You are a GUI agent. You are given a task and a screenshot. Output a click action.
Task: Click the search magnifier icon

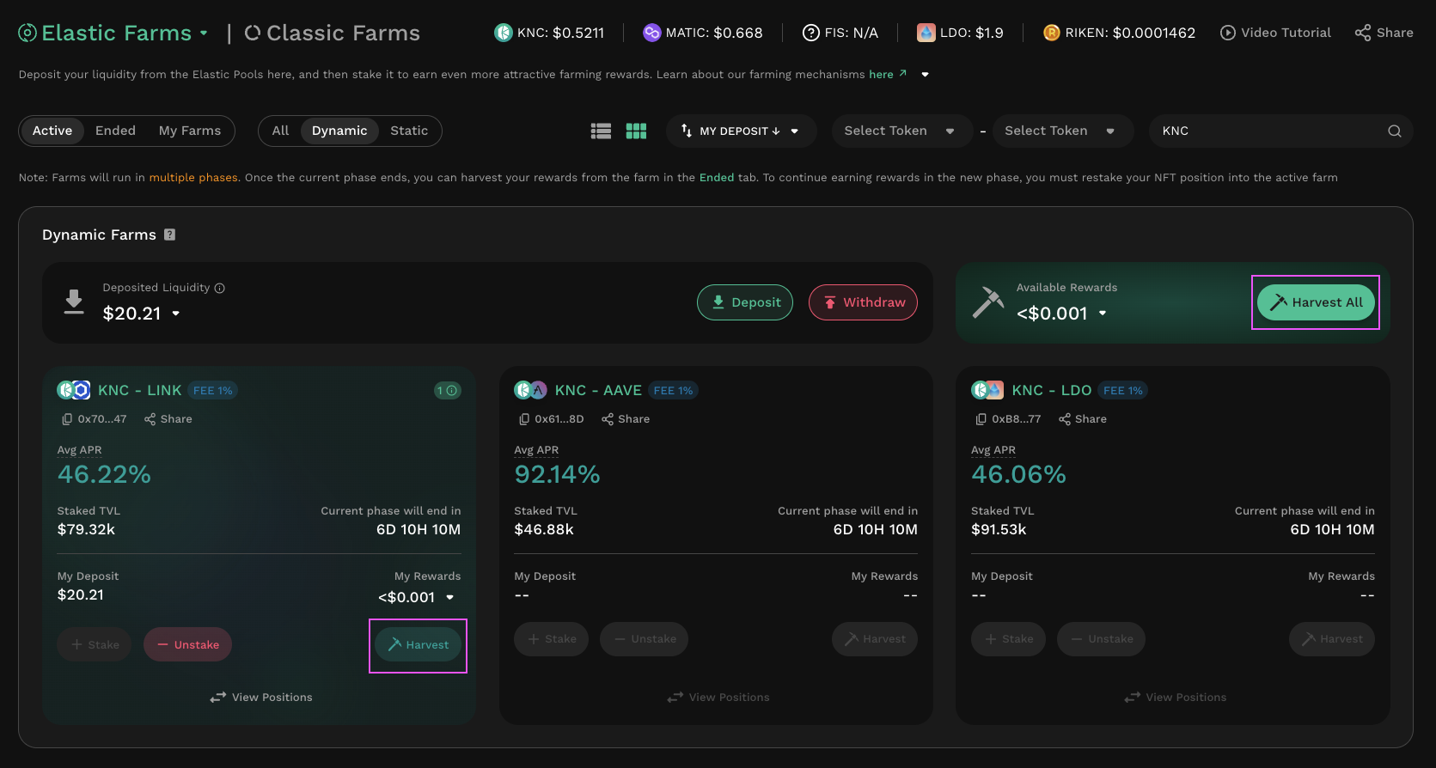coord(1394,131)
